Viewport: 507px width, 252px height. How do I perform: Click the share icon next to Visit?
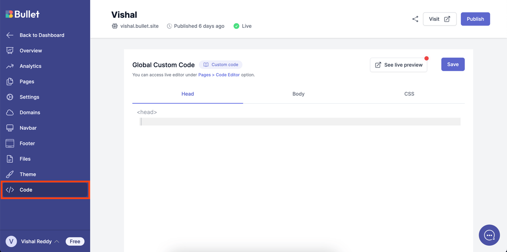(415, 19)
